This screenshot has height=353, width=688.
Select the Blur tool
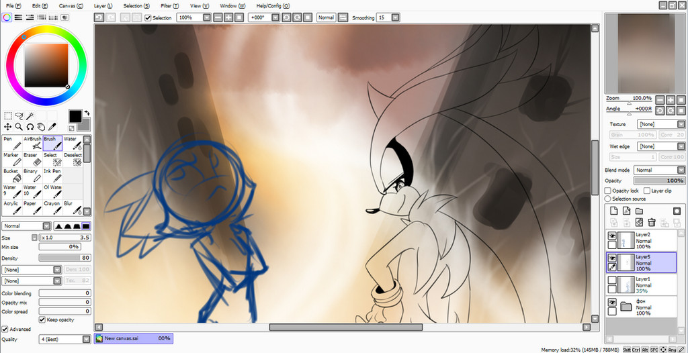coord(73,208)
